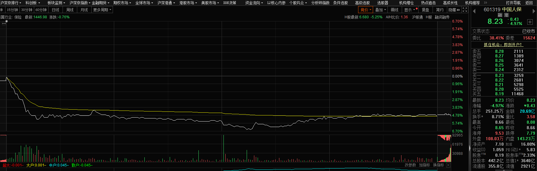Viewport: 537px width, 171px height.
Task: Go to next stock with right arrow
Action: click(534, 11)
